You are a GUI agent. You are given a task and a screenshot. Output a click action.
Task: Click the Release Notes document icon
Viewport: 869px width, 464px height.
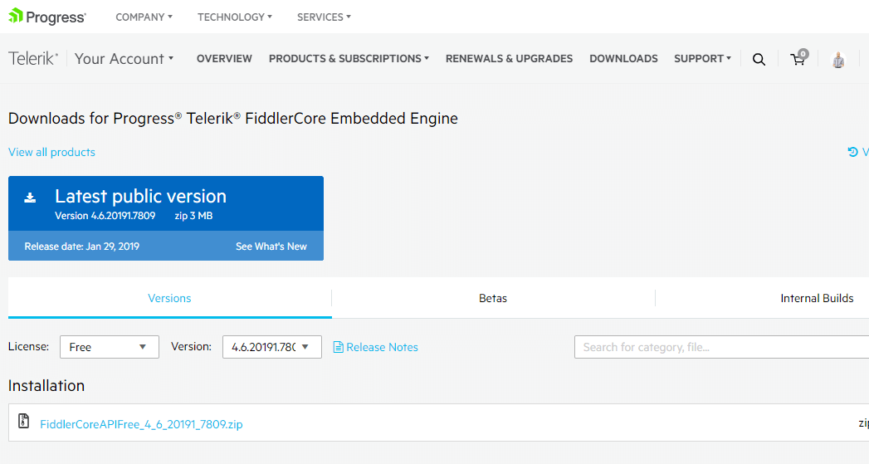[x=338, y=347]
